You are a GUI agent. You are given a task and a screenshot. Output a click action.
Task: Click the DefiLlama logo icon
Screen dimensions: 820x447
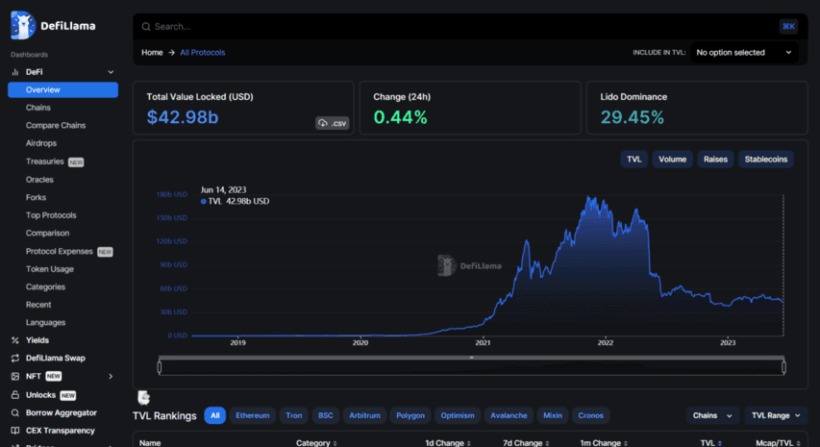coord(23,25)
